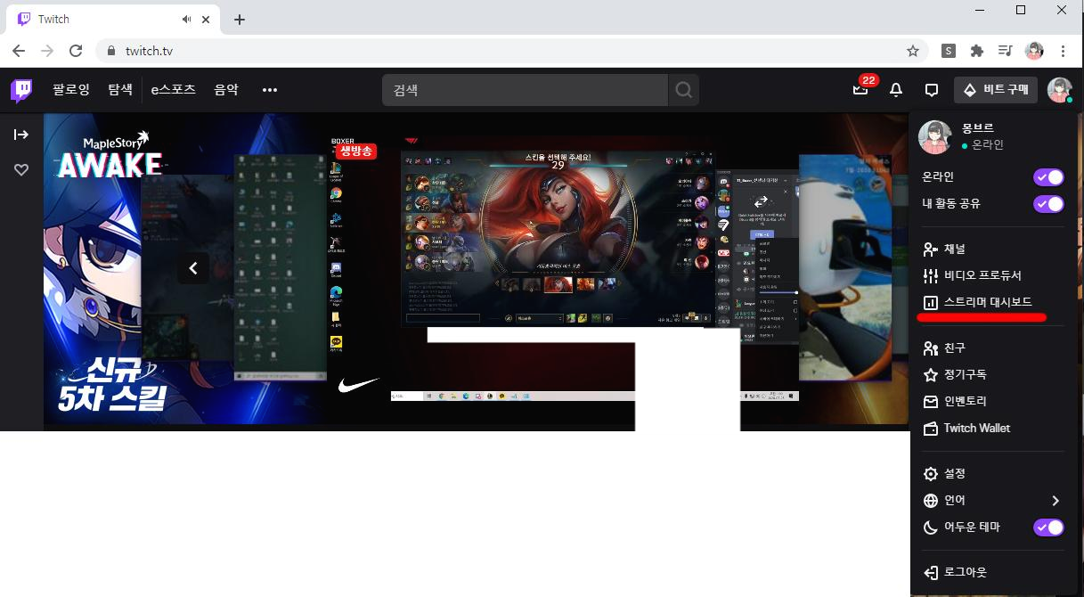Open the Chrome extensions puzzle icon

pyautogui.click(x=977, y=51)
